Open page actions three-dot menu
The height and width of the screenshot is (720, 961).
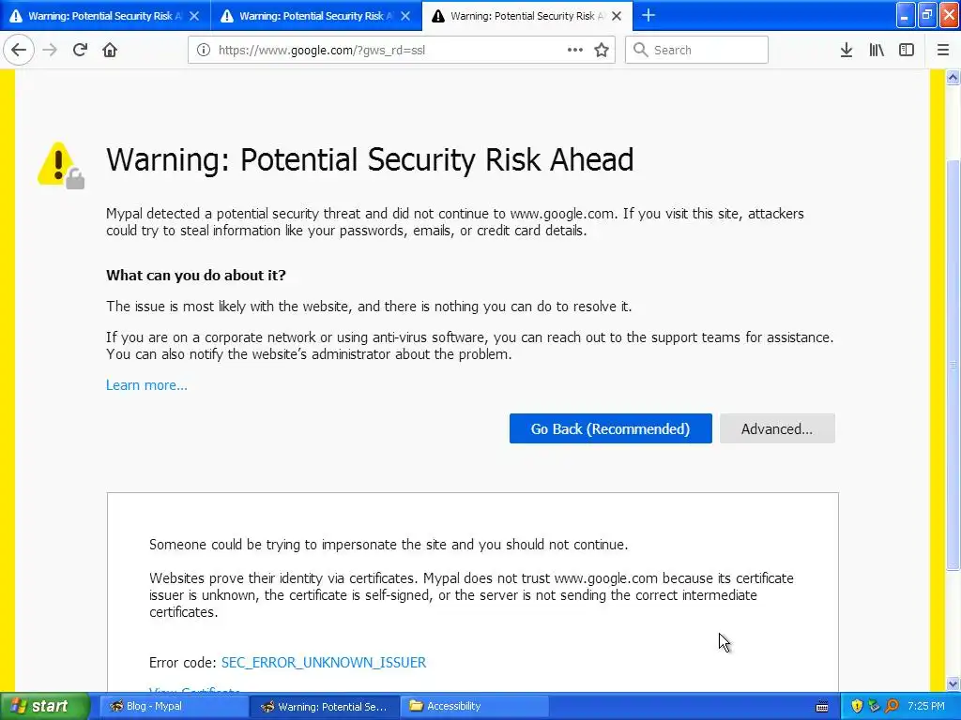point(575,50)
